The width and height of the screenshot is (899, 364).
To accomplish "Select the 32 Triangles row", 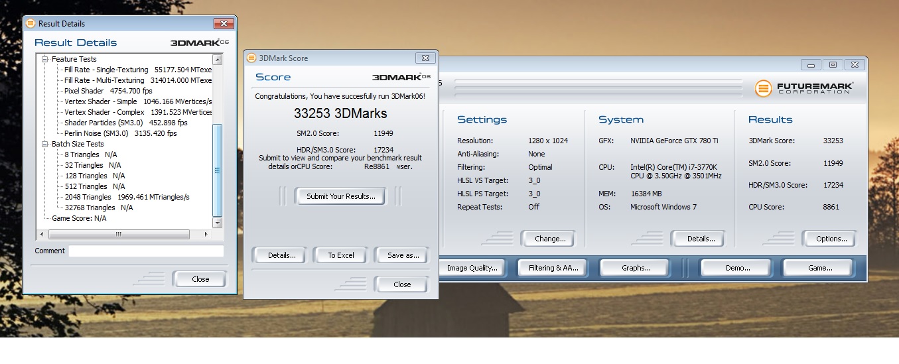I will point(92,165).
